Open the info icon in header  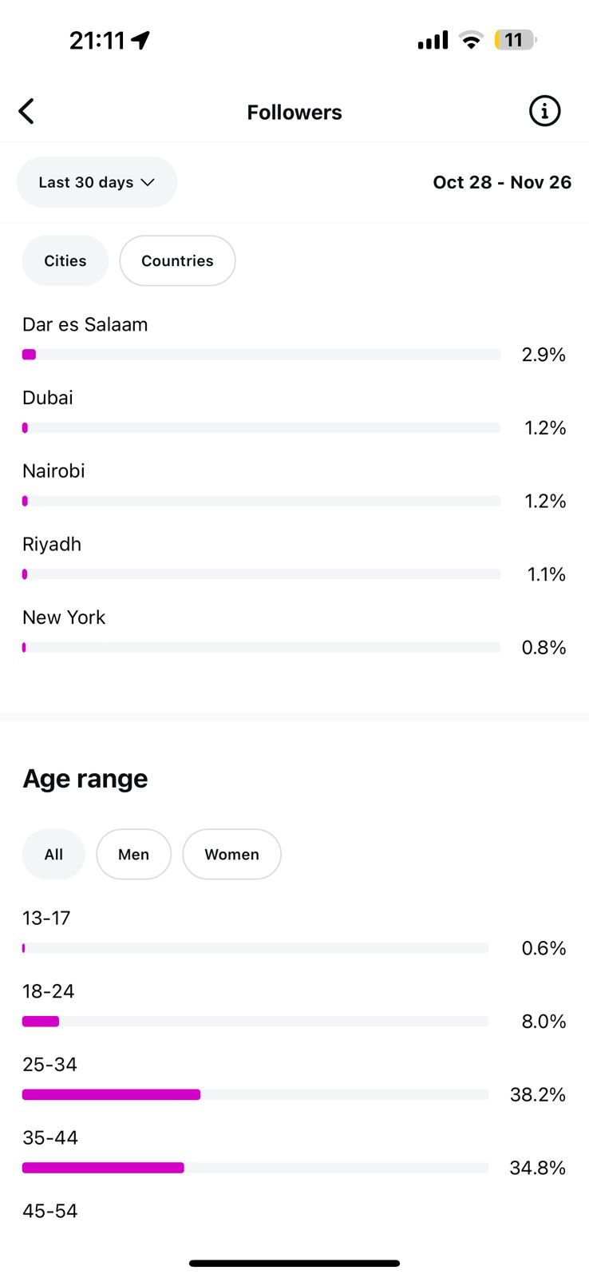pyautogui.click(x=545, y=111)
